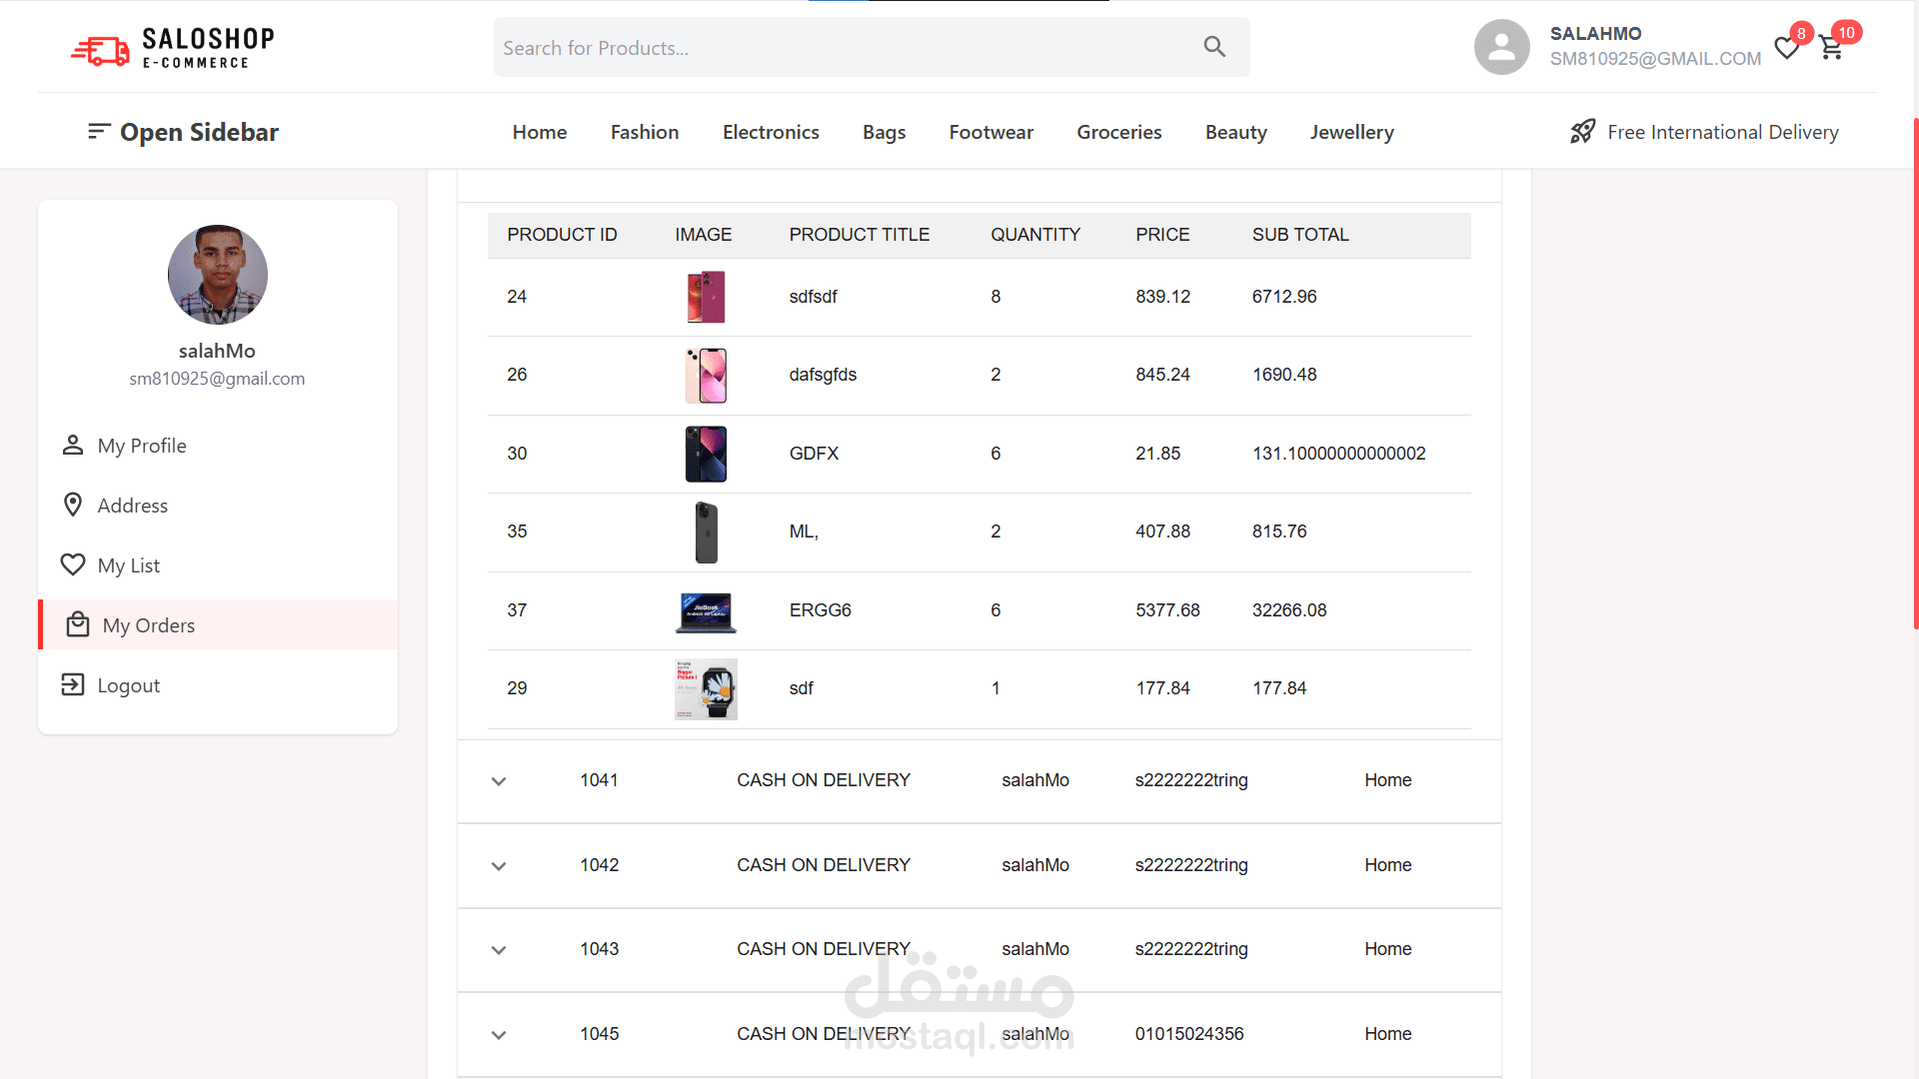Click the Open Sidebar menu icon
Image resolution: width=1919 pixels, height=1079 pixels.
98,132
